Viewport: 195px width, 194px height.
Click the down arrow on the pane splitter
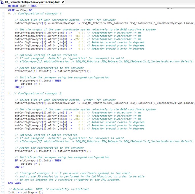click(x=172, y=8)
